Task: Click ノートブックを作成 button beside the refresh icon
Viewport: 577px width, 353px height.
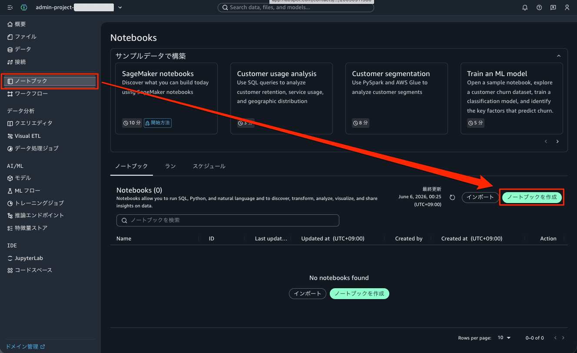Action: coord(532,197)
